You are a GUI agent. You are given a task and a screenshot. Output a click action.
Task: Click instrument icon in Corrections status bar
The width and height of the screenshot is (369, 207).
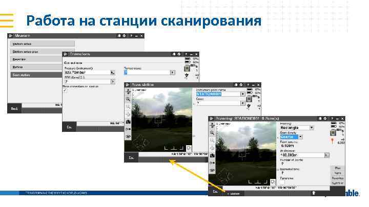coord(187,68)
